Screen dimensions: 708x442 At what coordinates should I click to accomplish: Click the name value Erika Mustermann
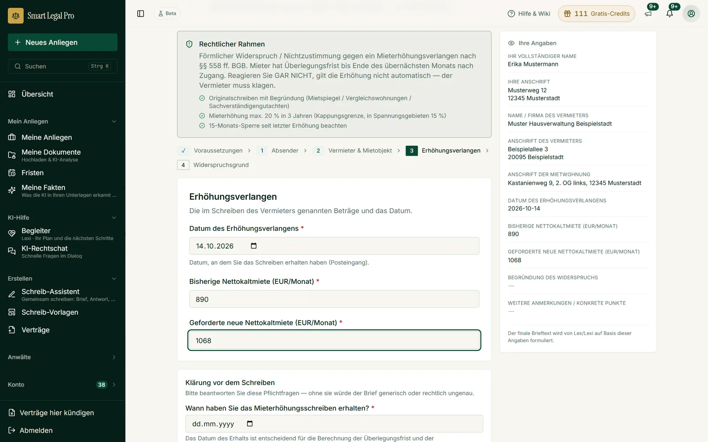533,65
